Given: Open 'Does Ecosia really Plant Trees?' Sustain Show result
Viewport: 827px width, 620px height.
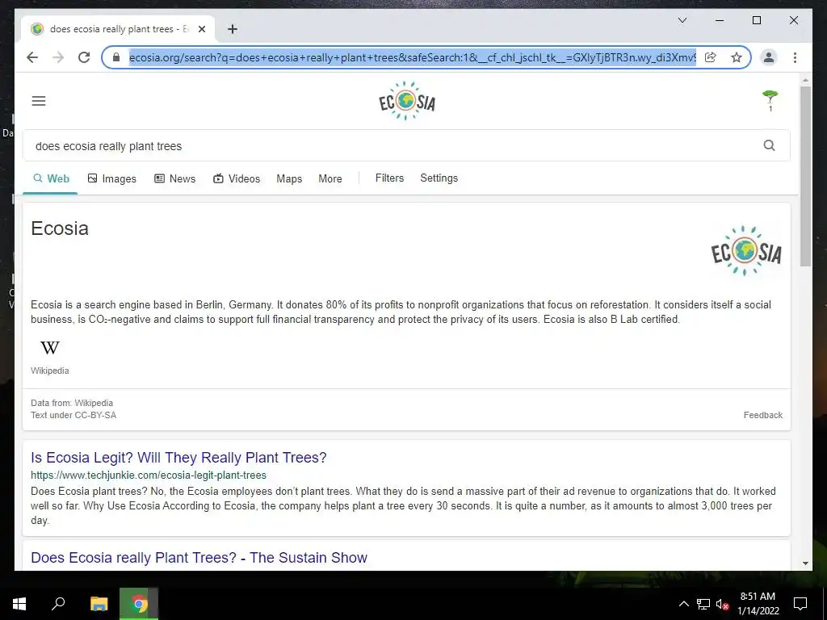Looking at the screenshot, I should (199, 557).
